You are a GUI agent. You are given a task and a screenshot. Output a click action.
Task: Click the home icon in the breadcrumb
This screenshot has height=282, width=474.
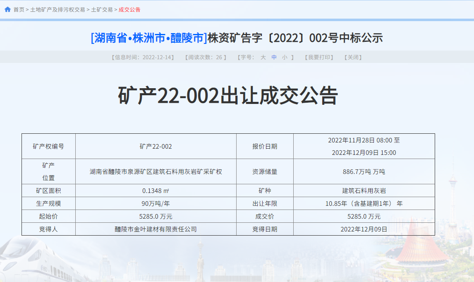click(7, 9)
